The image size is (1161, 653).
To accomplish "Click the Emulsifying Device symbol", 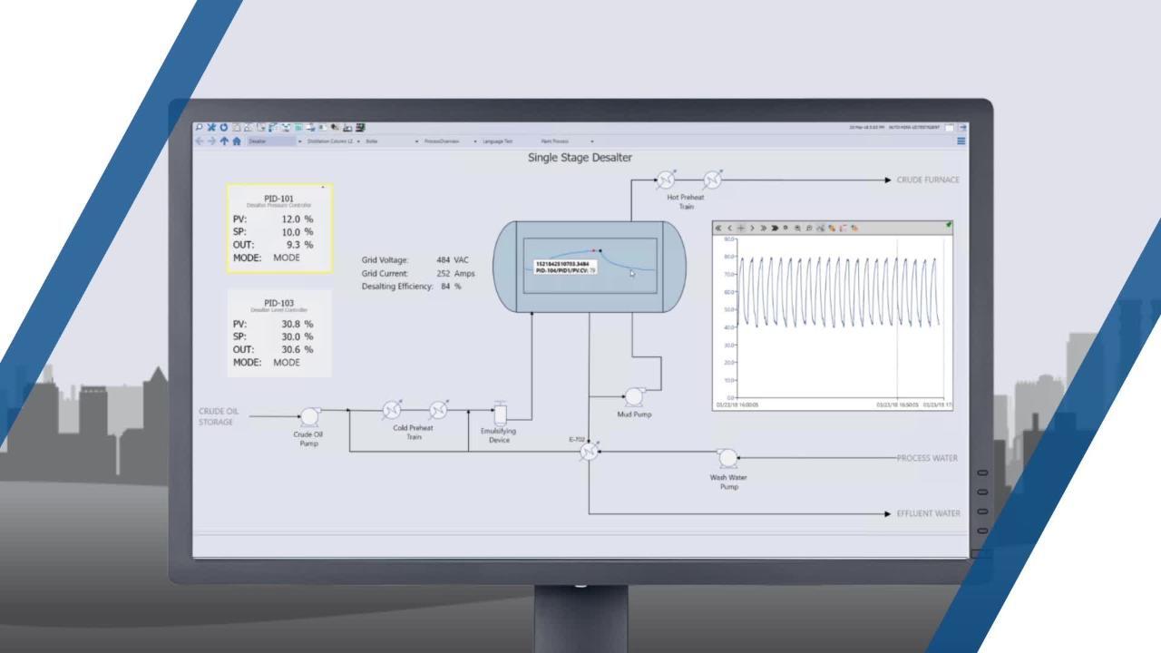I will pyautogui.click(x=499, y=412).
